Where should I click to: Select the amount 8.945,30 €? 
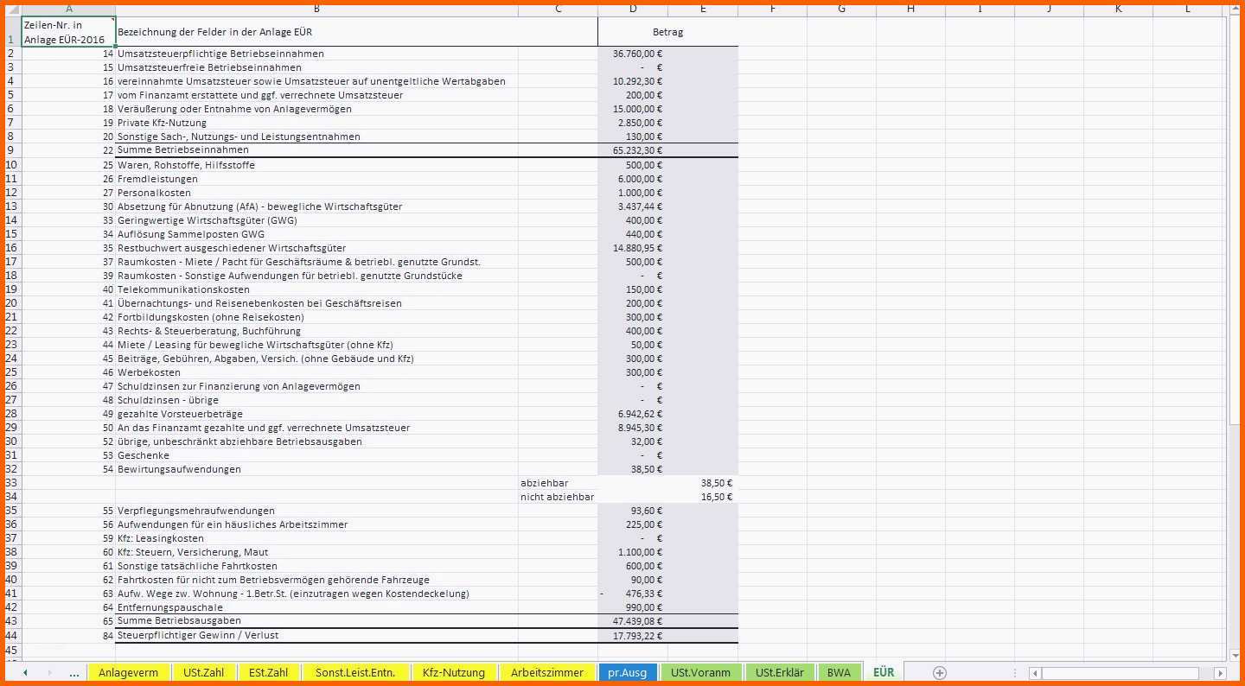point(633,428)
